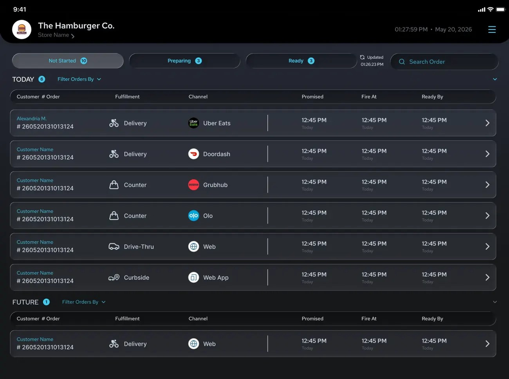Open the Olo order details arrow
Viewport: 509px width, 379px height.
[487, 216]
